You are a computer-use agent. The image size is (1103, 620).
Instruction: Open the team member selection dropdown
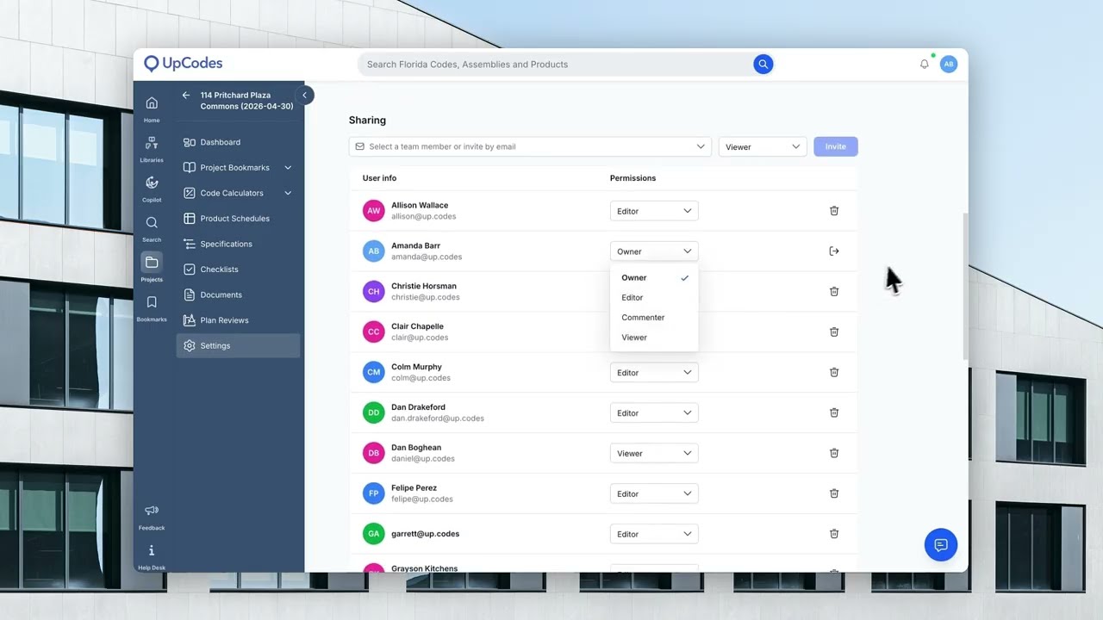click(x=530, y=146)
